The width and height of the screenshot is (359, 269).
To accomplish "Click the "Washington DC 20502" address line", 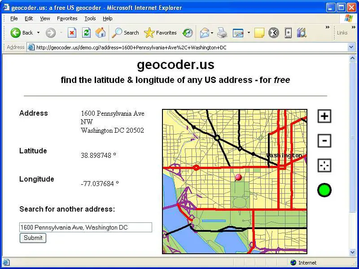I will [113, 130].
